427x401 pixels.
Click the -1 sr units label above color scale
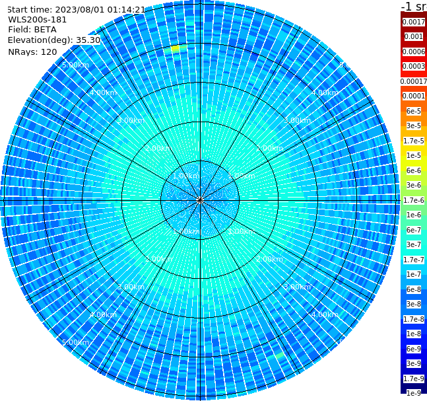point(414,7)
